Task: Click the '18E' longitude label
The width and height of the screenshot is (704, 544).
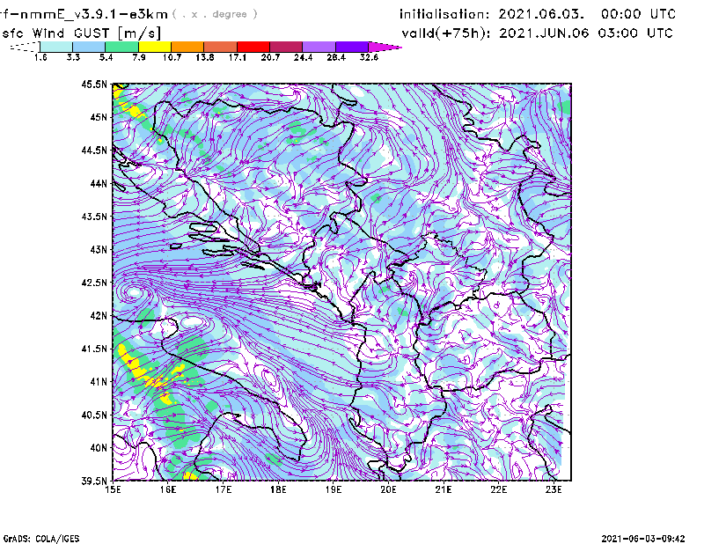Action: 278,489
